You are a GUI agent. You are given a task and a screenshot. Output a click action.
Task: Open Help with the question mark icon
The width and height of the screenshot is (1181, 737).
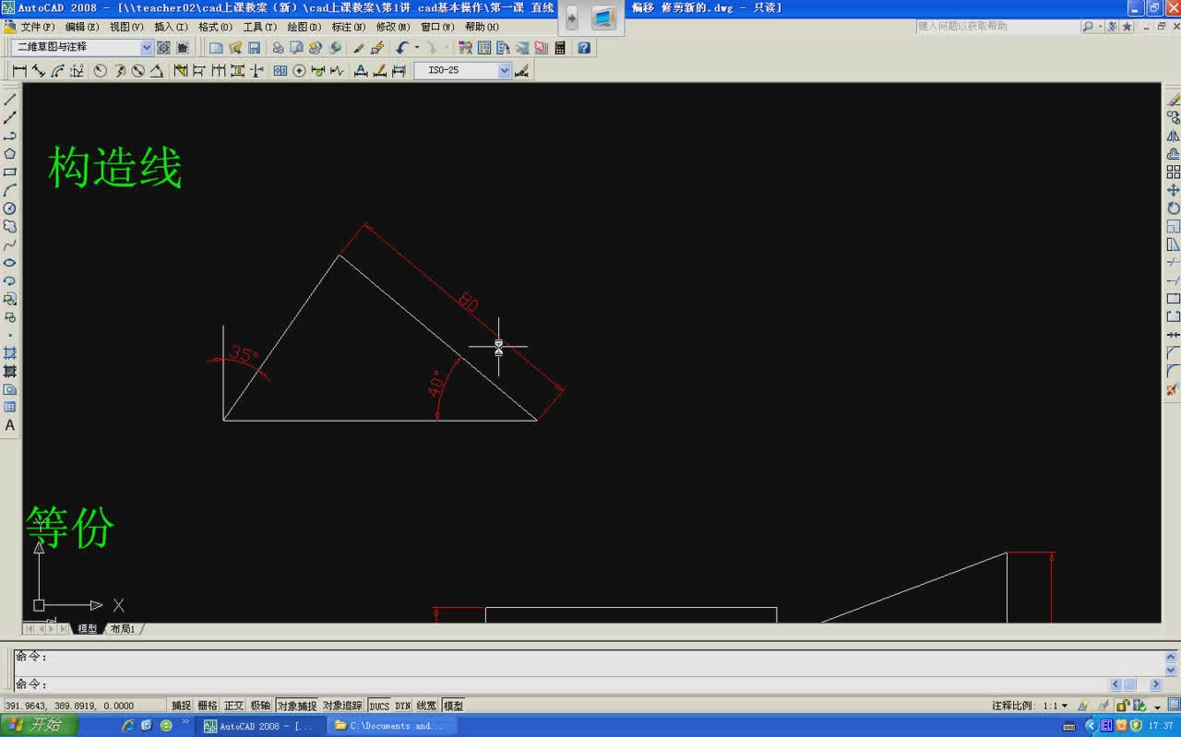click(584, 47)
